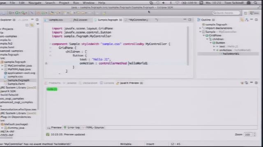The image size is (263, 147).
Task: Expand the text node in Outline
Action: point(214,47)
